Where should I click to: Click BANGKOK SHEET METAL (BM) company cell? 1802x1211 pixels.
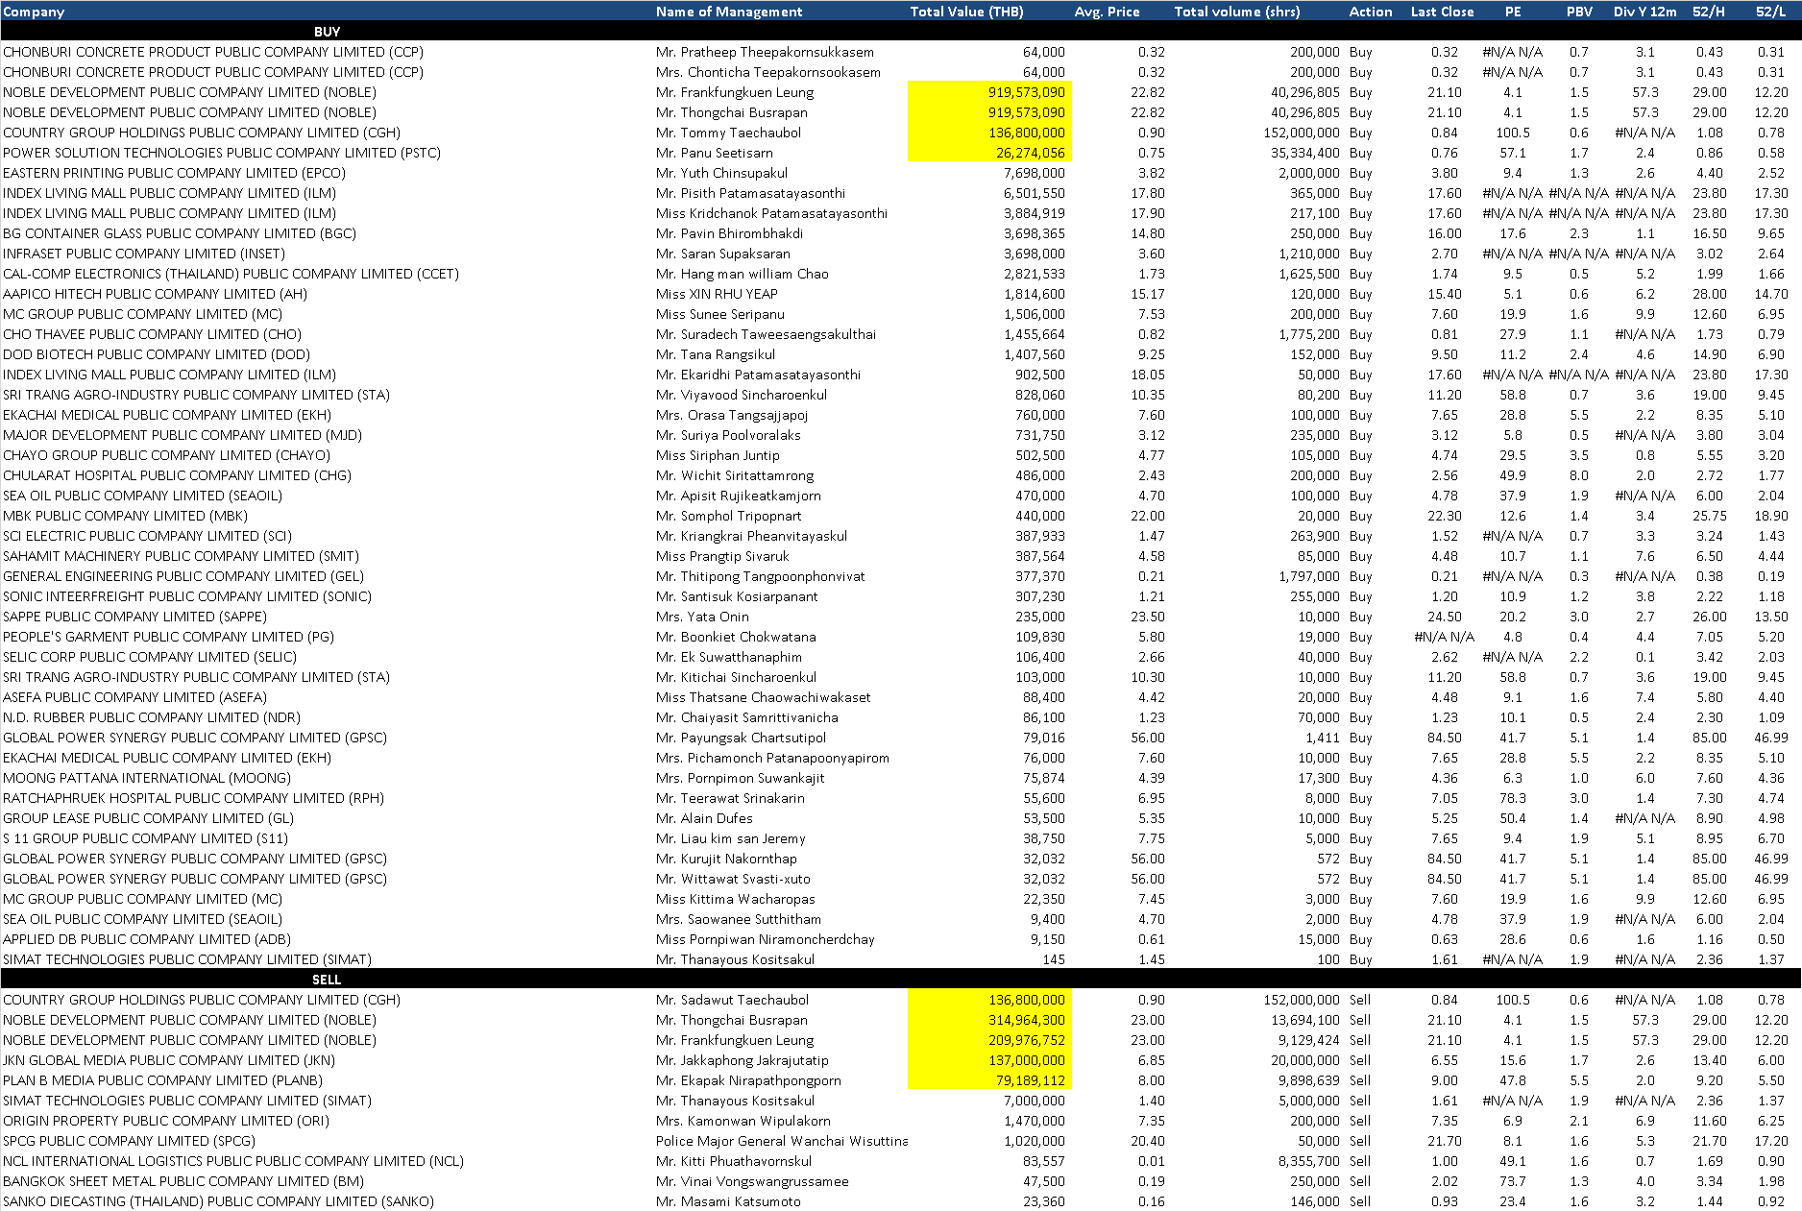(183, 1181)
